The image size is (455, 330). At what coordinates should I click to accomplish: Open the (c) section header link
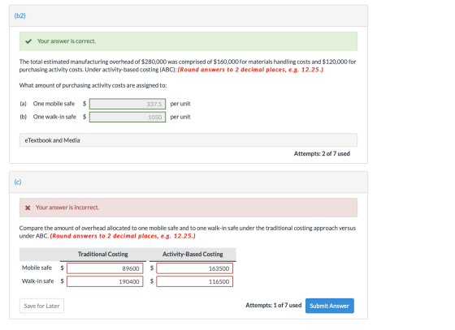click(x=18, y=182)
